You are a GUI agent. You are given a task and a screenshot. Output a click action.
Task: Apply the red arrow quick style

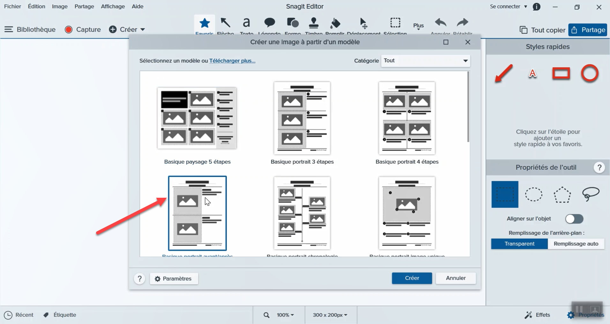pos(504,73)
